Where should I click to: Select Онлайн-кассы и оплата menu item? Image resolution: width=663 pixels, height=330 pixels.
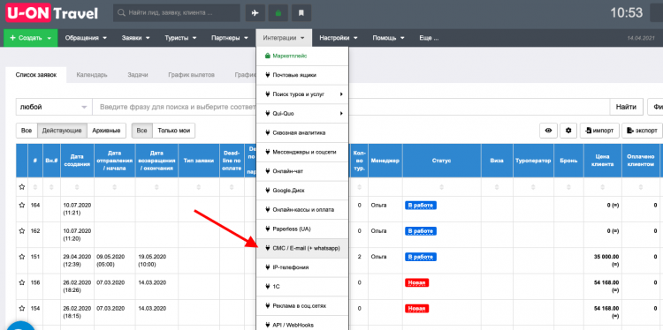click(302, 210)
